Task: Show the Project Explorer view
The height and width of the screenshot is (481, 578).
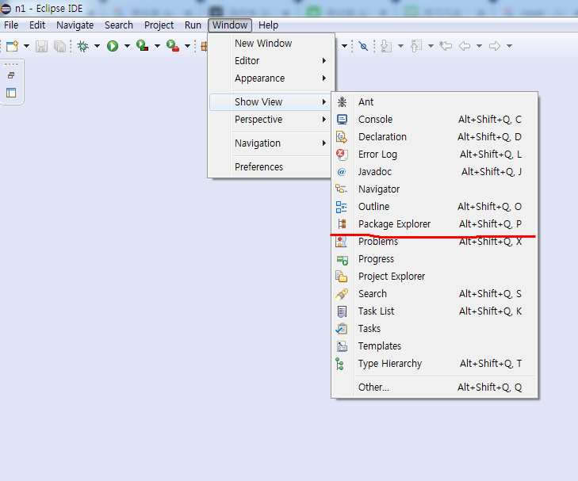Action: [434, 277]
